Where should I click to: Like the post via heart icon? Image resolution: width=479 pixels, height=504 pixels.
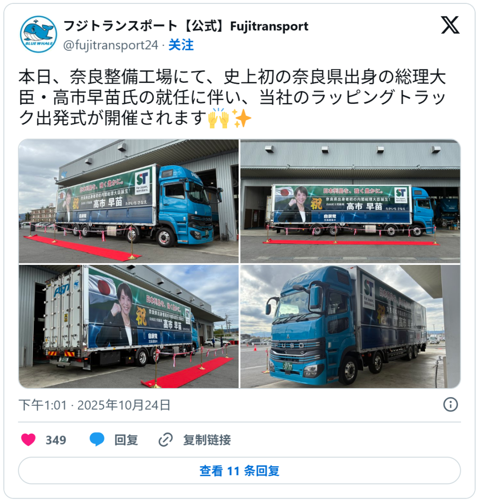point(28,439)
